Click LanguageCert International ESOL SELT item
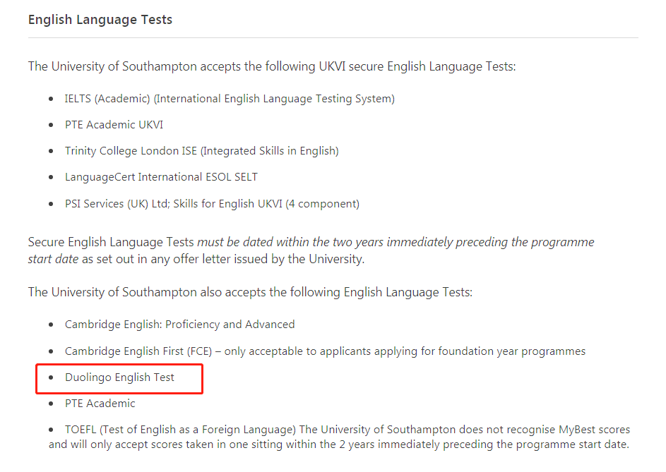666x472 pixels. point(161,177)
